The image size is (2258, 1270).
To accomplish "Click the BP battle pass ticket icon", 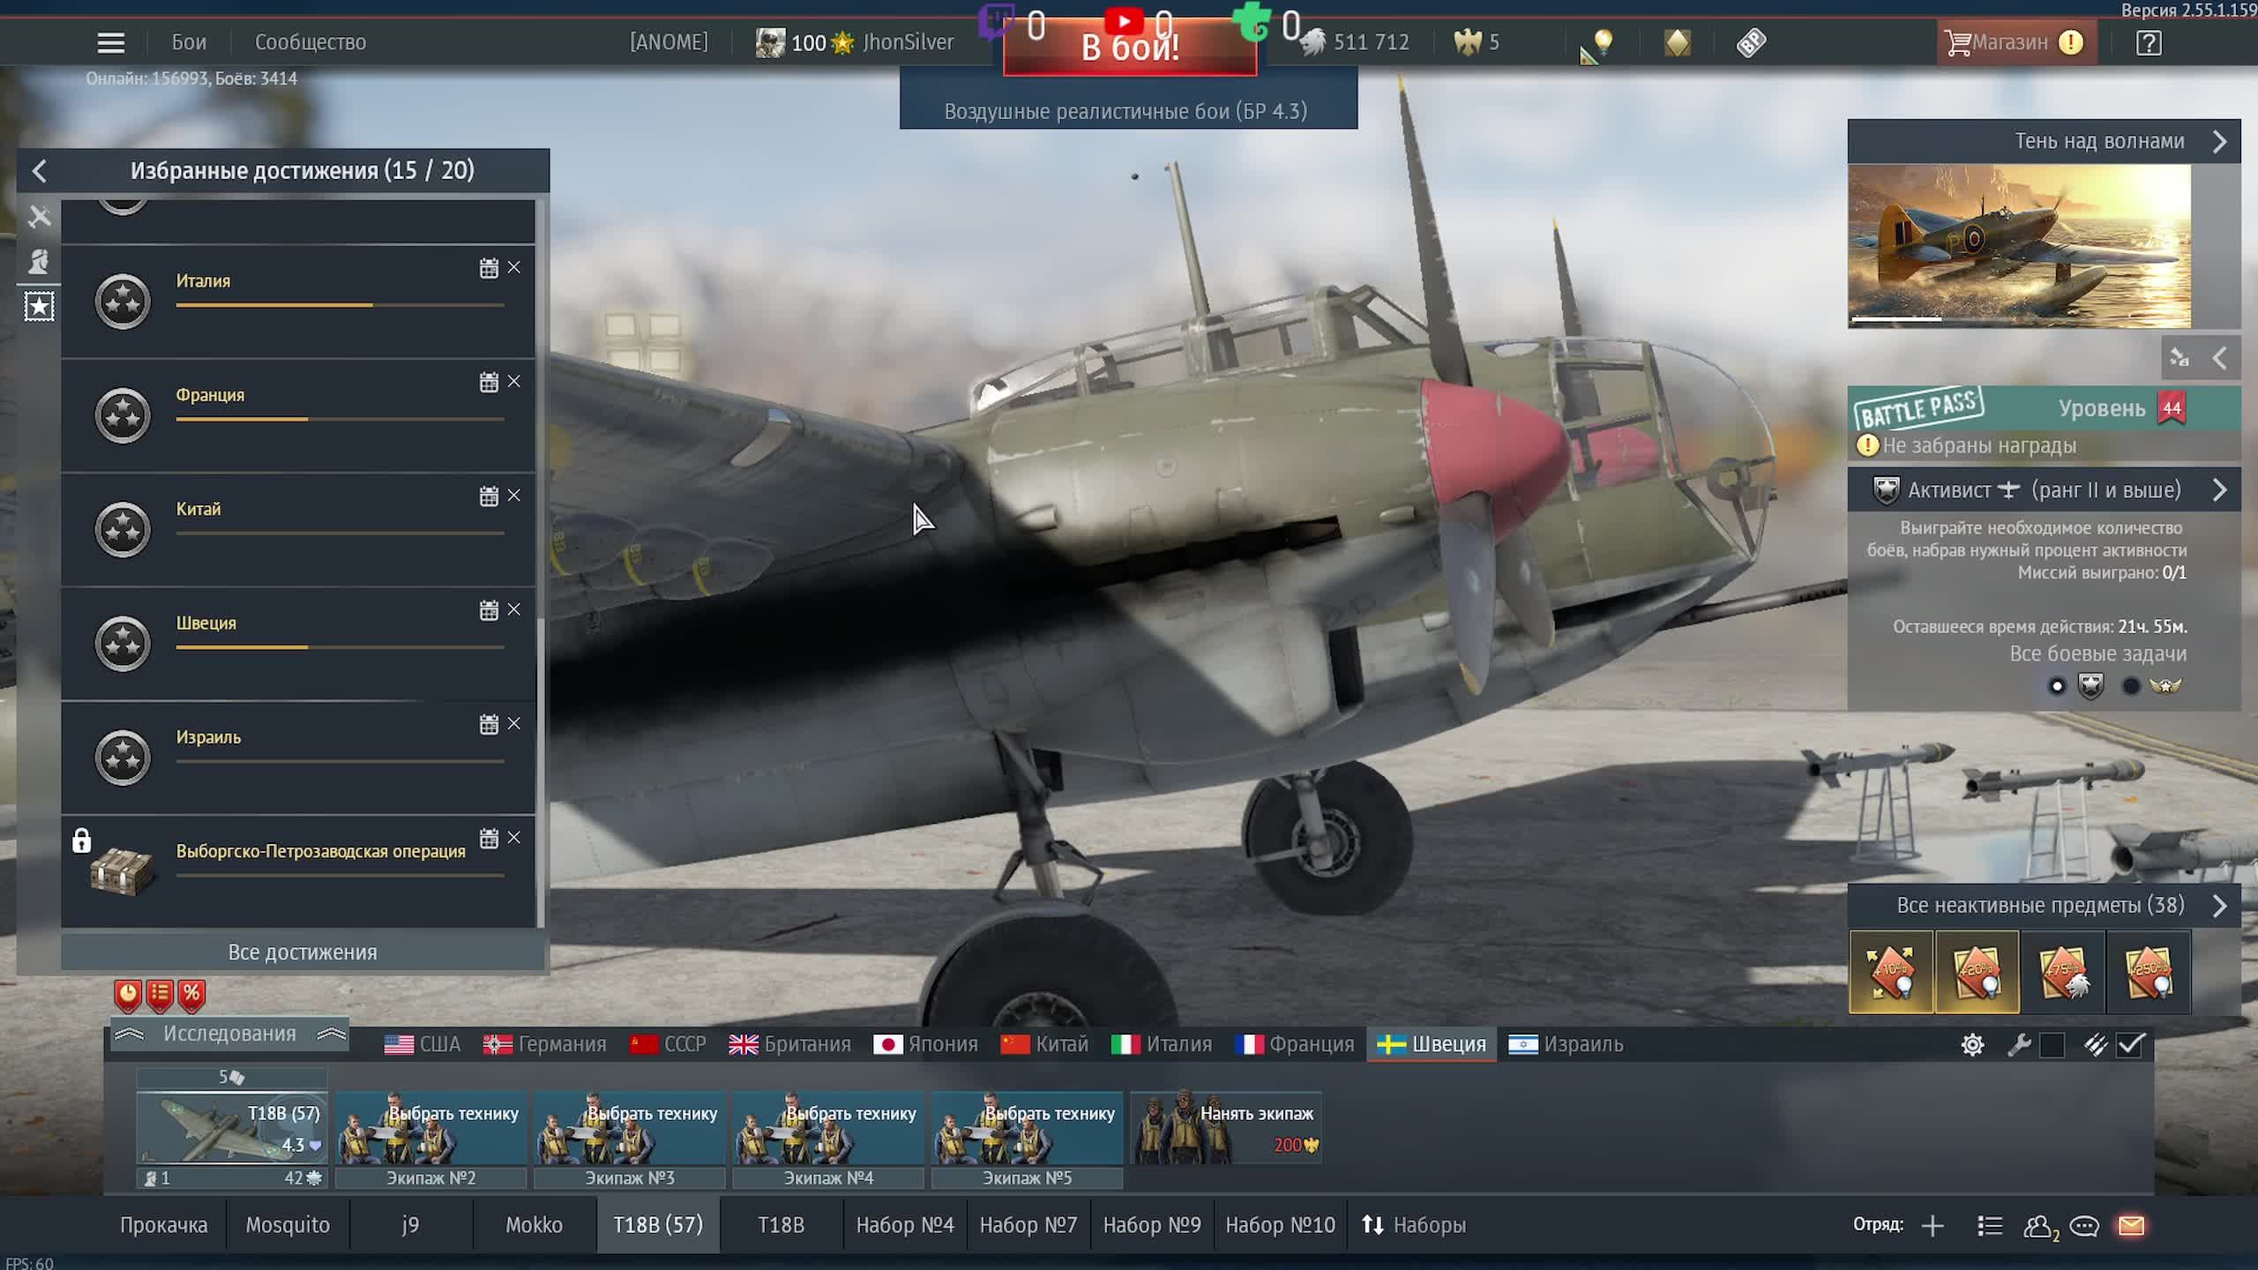I will [x=1751, y=42].
